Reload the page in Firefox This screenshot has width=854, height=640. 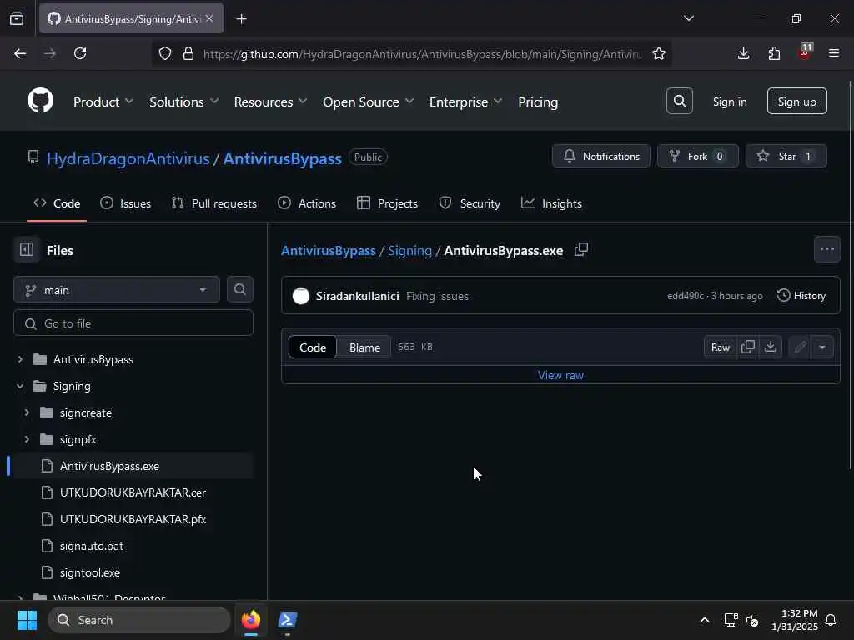(80, 53)
